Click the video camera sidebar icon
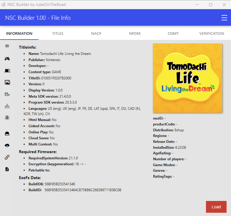Image resolution: width=231 pixels, height=216 pixels. coord(7,94)
